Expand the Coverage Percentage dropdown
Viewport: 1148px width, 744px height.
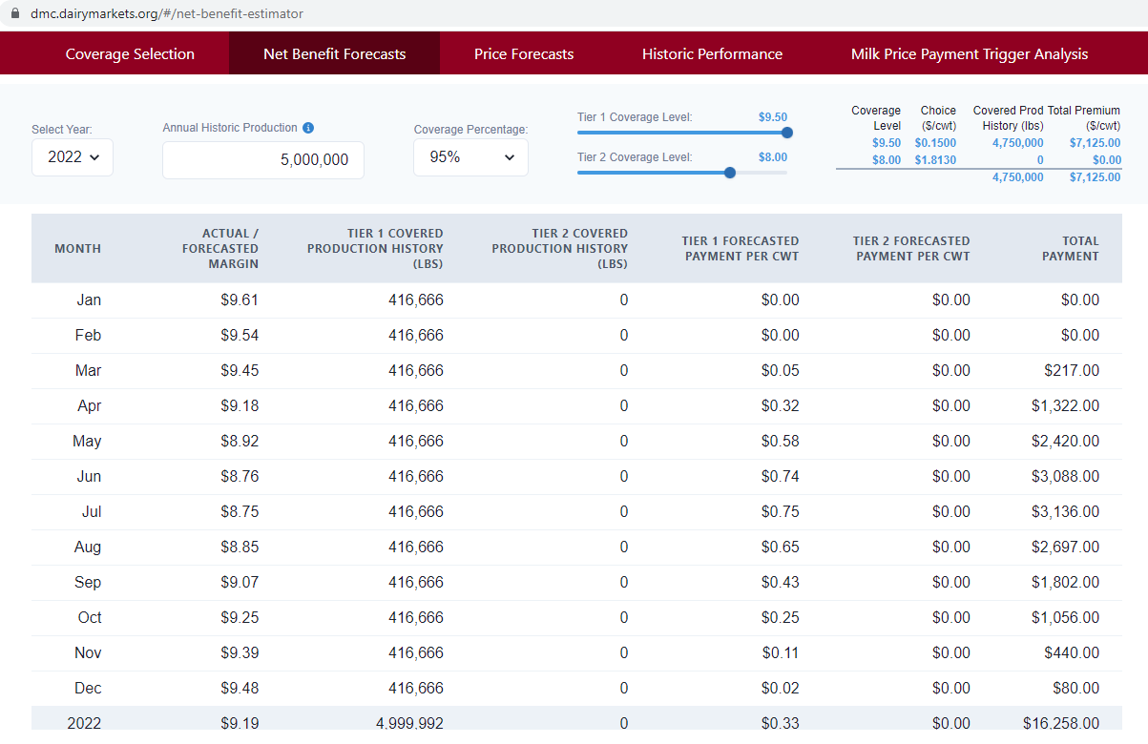[470, 157]
